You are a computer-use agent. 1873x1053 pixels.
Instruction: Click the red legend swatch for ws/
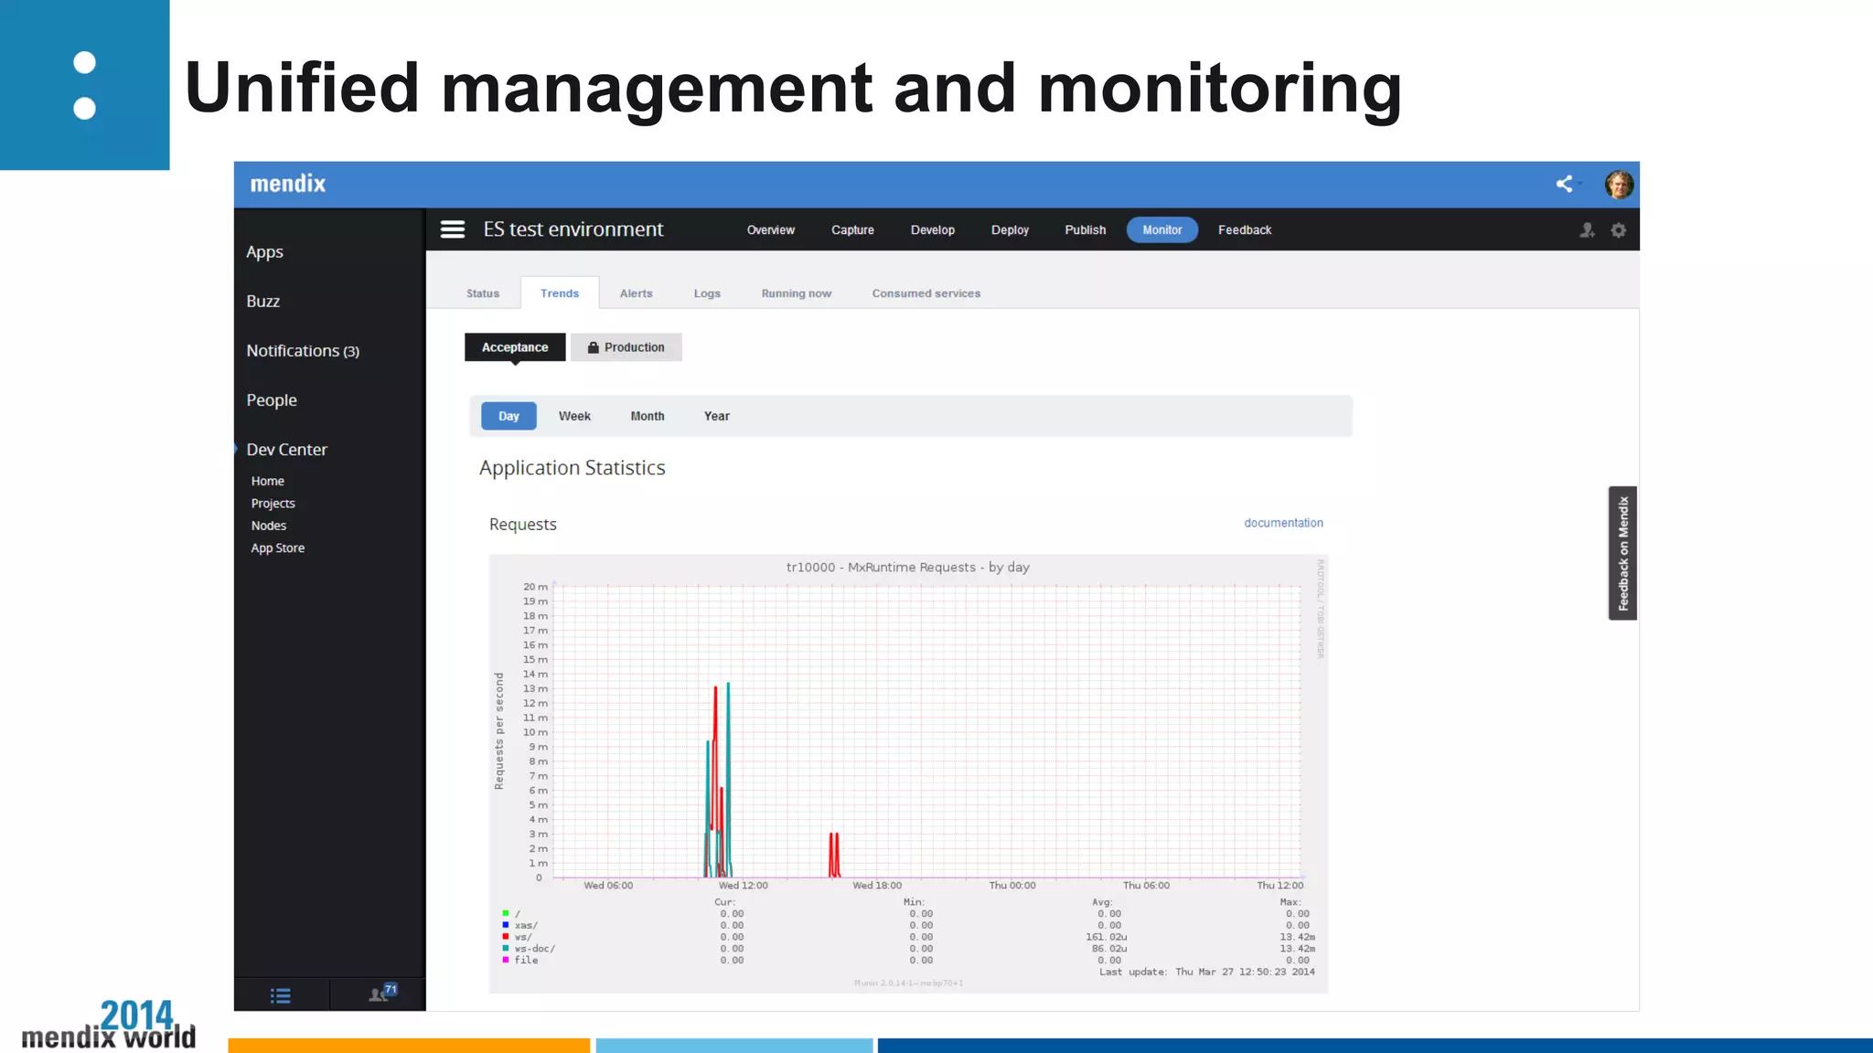click(x=505, y=937)
